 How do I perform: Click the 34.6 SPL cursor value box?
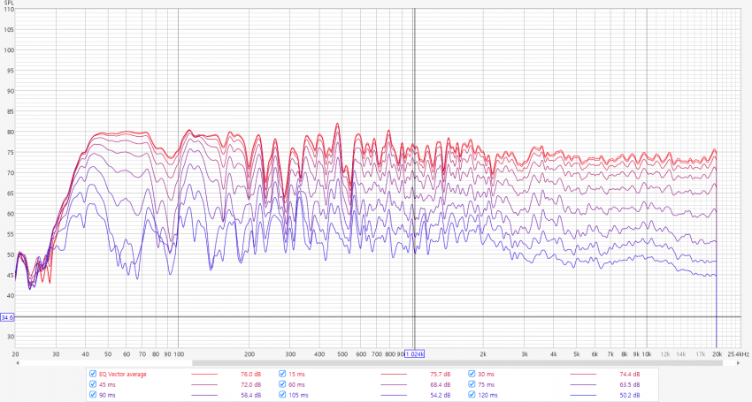tap(8, 316)
